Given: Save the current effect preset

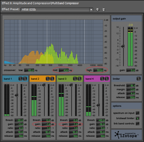Looking at the screenshot, I should click(98, 9).
